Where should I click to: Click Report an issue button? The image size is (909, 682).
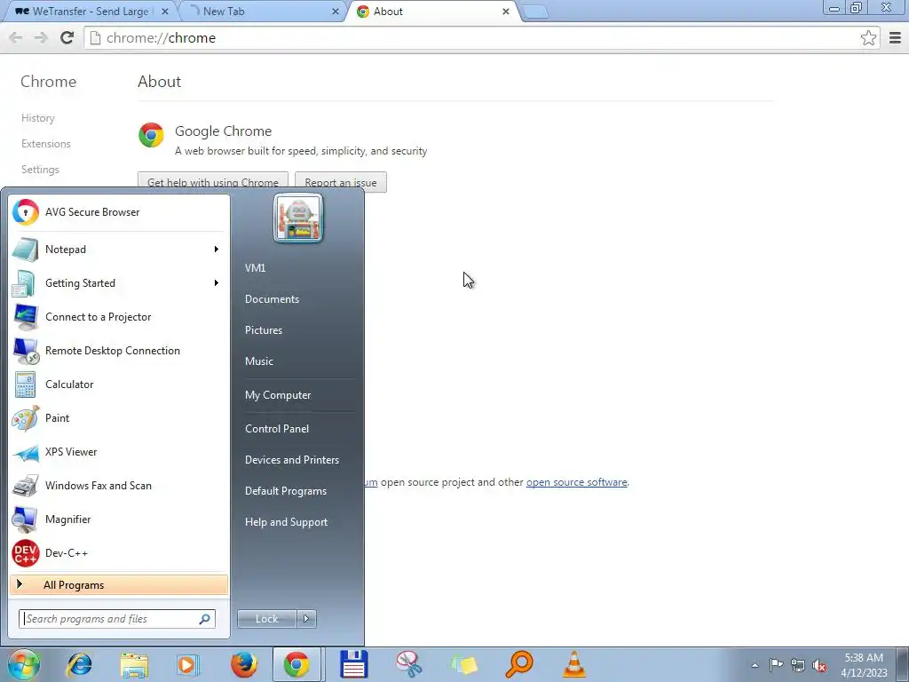tap(341, 182)
